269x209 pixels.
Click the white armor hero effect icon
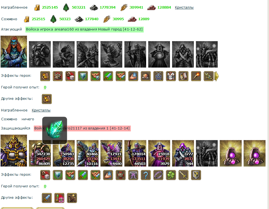click(171, 76)
